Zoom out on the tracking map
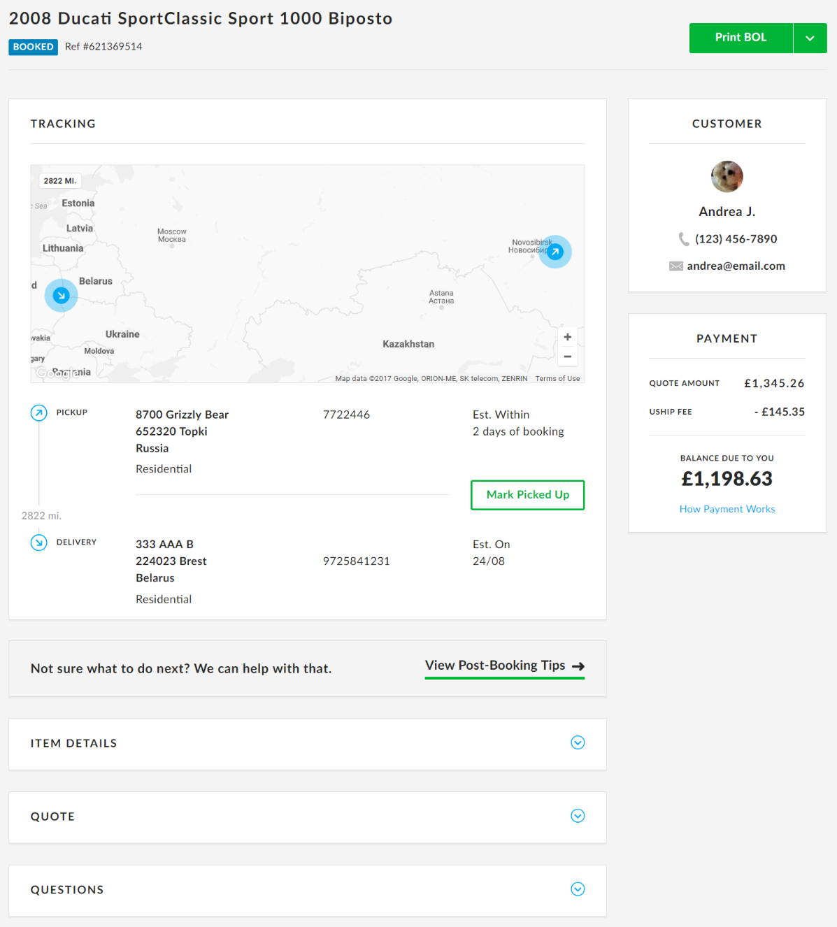The height and width of the screenshot is (927, 837). click(x=568, y=357)
